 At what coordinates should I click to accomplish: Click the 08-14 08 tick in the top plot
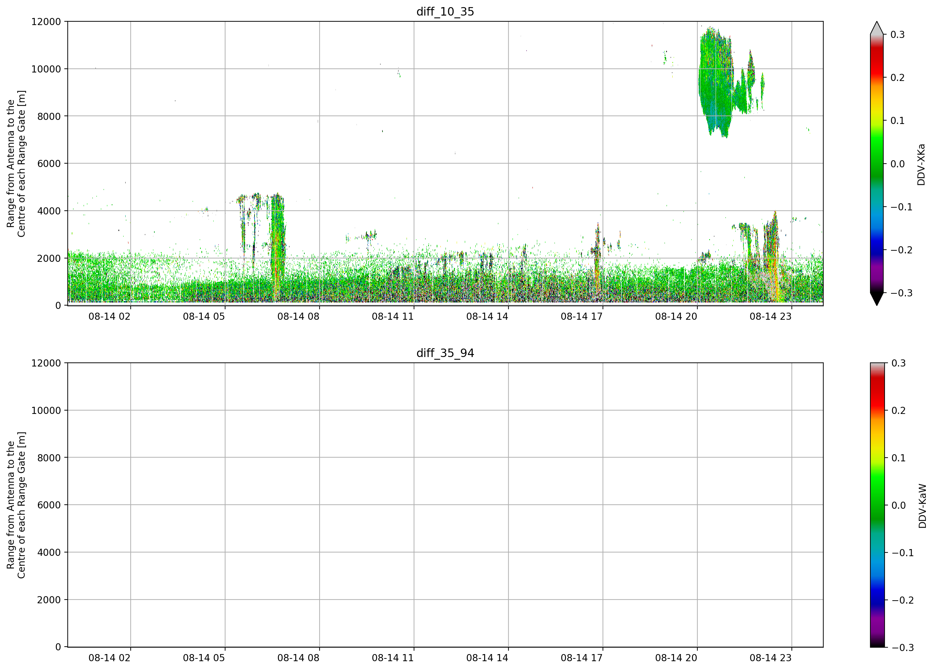[298, 316]
